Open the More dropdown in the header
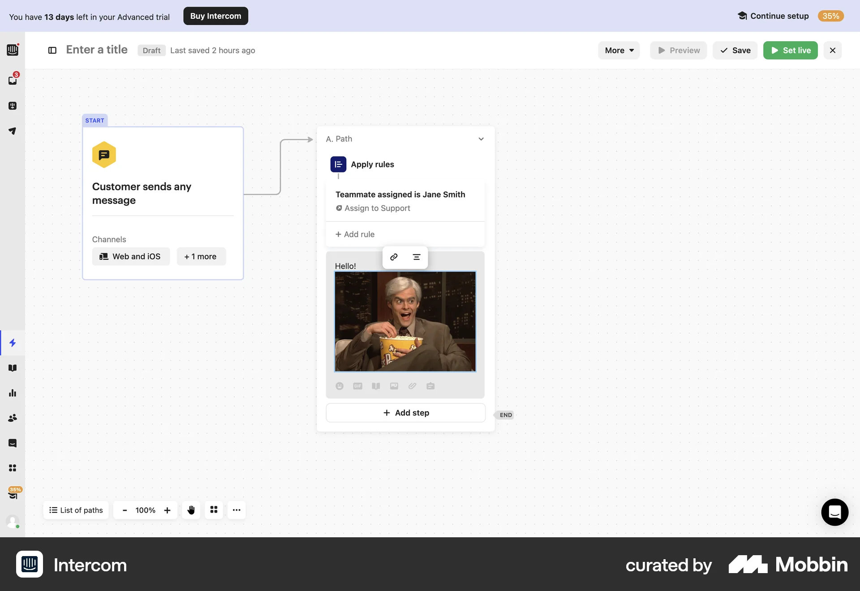860x591 pixels. pos(619,50)
